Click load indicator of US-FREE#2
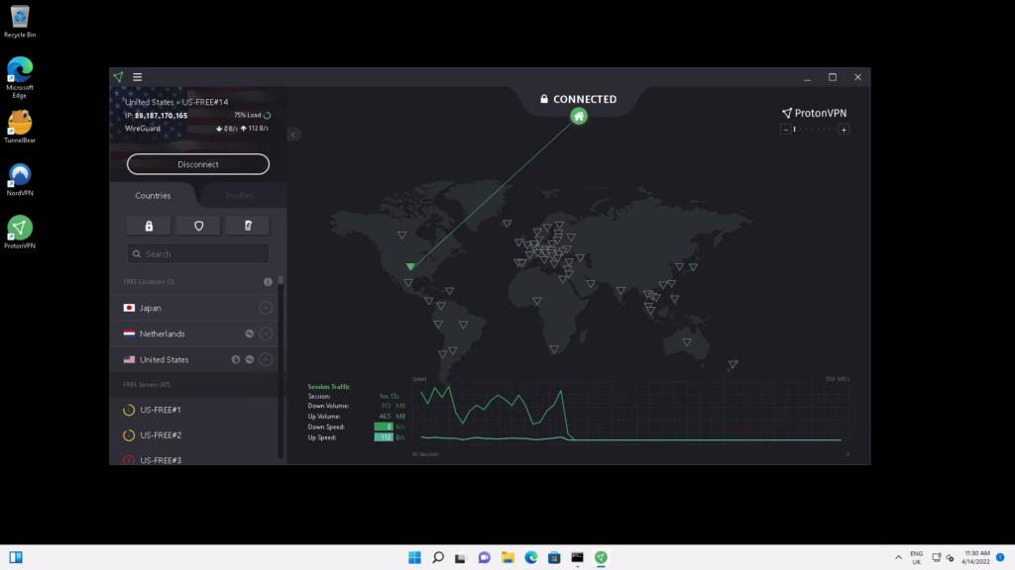 pyautogui.click(x=129, y=435)
